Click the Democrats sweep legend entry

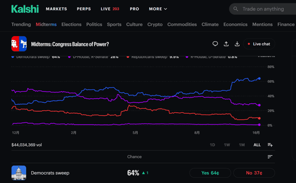click(x=36, y=57)
